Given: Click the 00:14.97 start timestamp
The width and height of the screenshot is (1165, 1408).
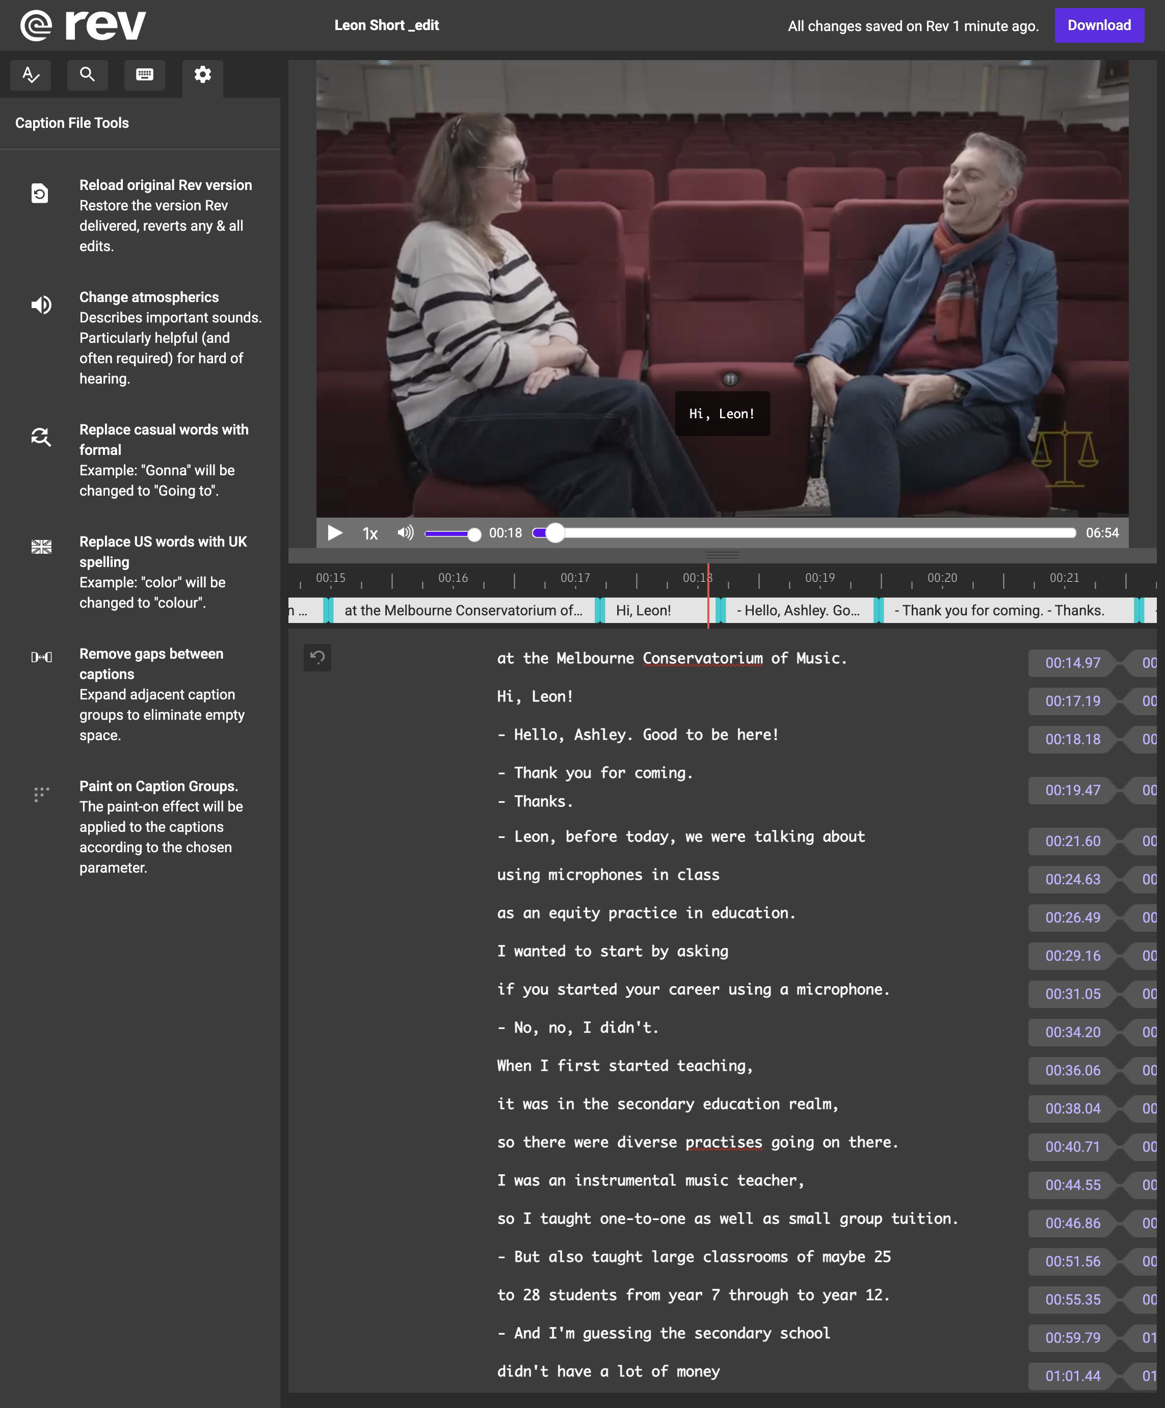Looking at the screenshot, I should (1072, 663).
